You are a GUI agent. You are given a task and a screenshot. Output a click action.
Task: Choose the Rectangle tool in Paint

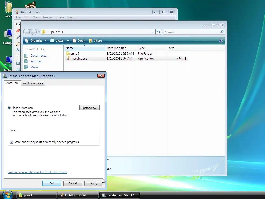point(18,63)
